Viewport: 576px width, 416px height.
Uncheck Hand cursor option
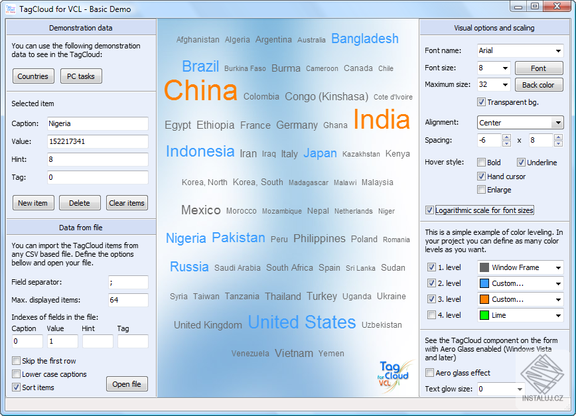point(482,176)
